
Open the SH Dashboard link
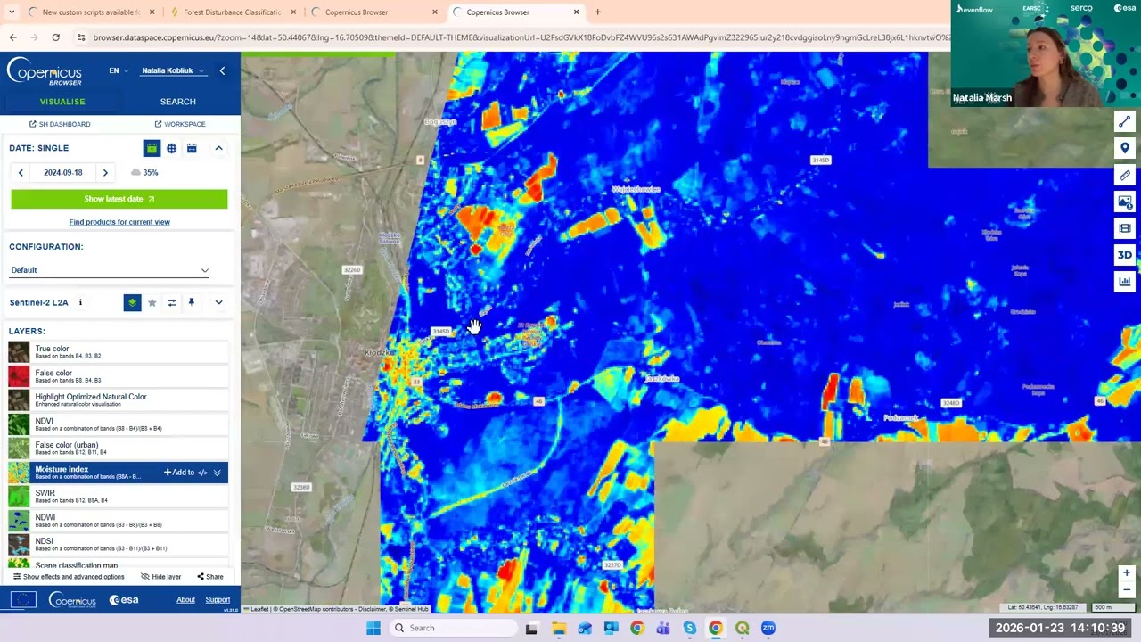click(x=60, y=124)
